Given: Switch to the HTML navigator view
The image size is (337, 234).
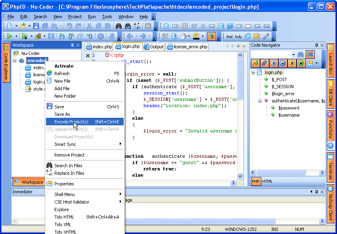Looking at the screenshot, I should [x=267, y=181].
